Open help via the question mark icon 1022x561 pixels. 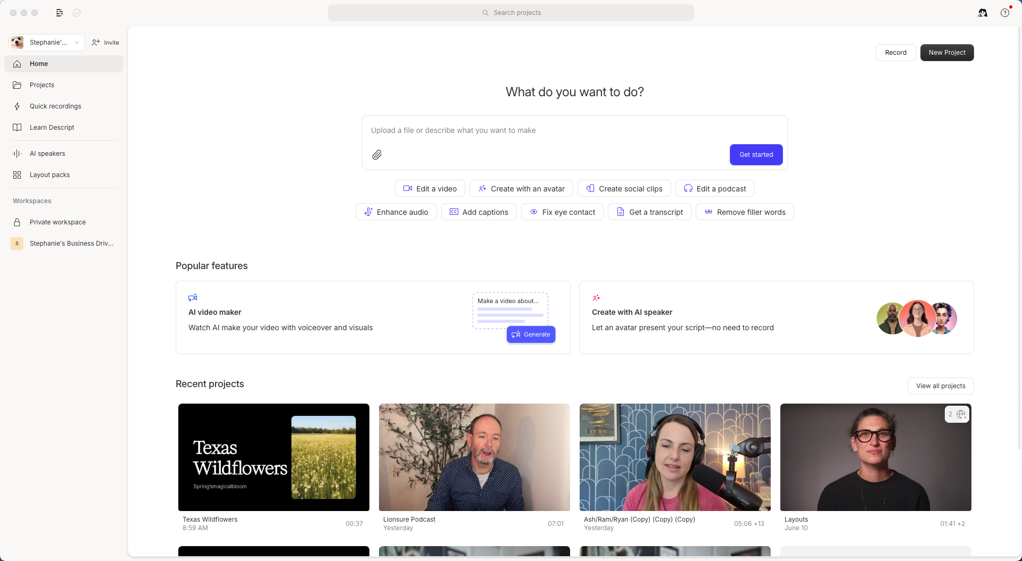(1005, 12)
